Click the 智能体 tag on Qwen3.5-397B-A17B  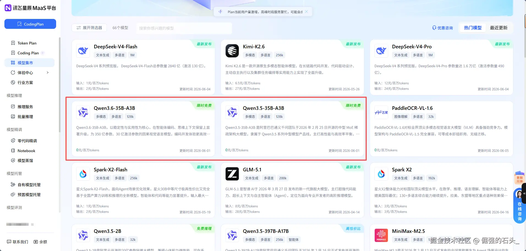point(294,240)
